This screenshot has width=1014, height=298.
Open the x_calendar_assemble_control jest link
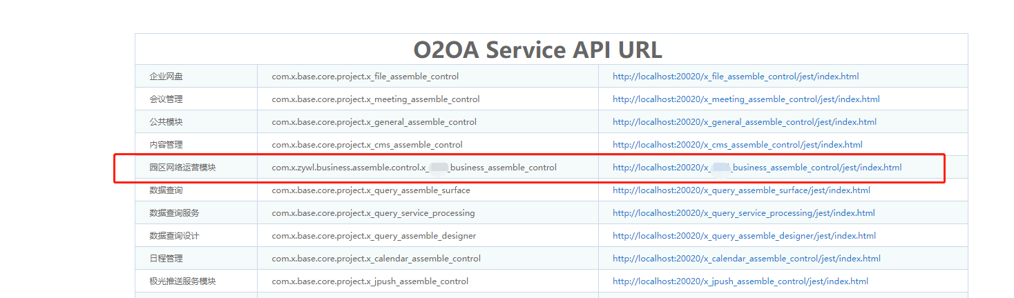(x=747, y=259)
